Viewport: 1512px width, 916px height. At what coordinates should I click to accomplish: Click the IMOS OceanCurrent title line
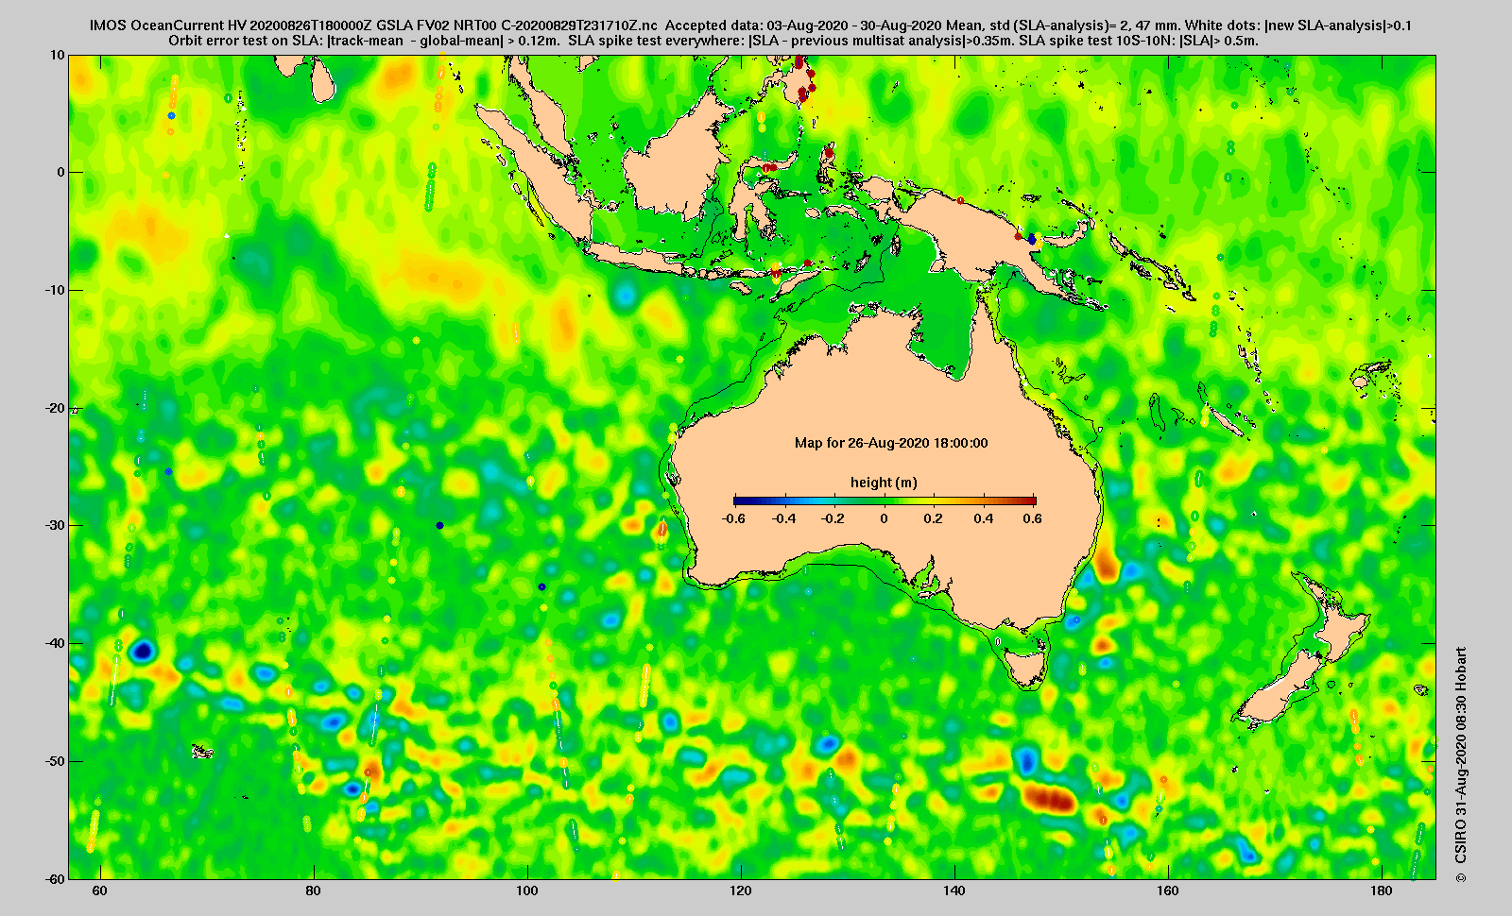tap(750, 25)
